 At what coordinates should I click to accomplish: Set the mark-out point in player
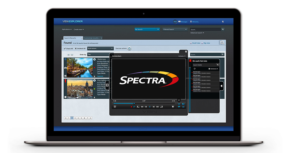(161, 107)
